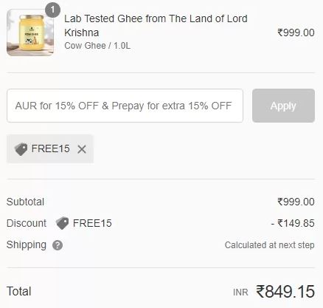Click the Total label

[x=19, y=291]
